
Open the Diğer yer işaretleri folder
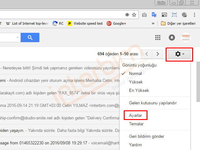(x=178, y=23)
